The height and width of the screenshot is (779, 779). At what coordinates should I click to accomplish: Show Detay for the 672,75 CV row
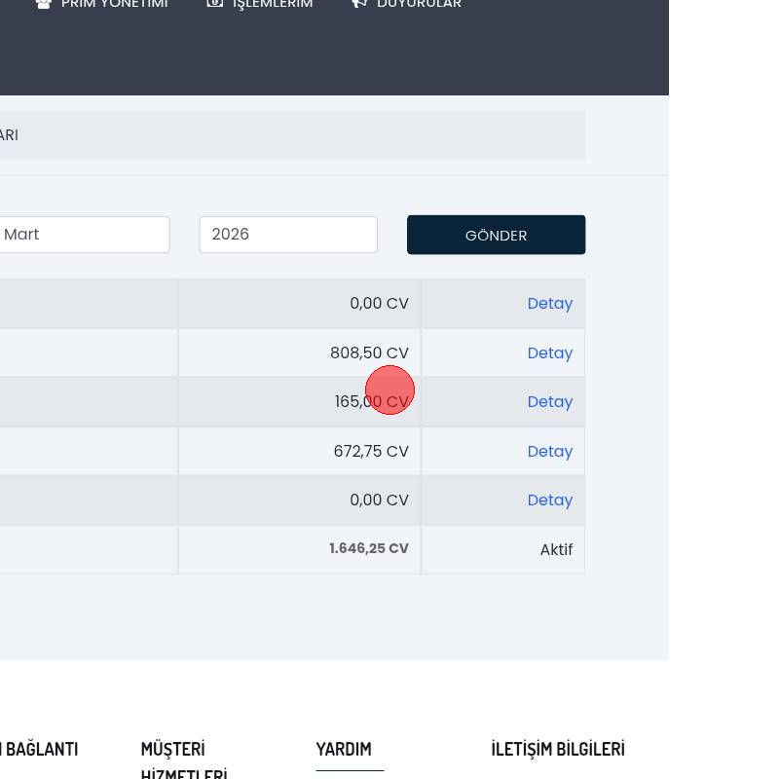[549, 452]
